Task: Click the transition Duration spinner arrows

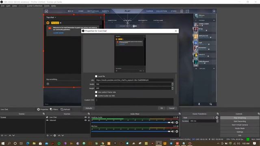Action: coord(217,121)
